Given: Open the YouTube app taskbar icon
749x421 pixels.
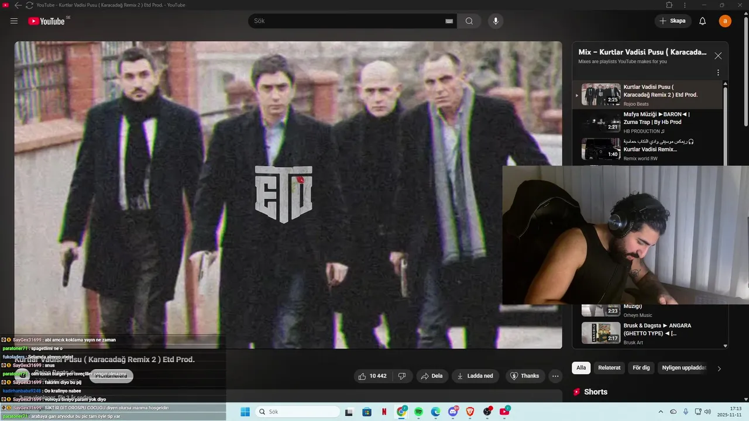Looking at the screenshot, I should (x=504, y=412).
